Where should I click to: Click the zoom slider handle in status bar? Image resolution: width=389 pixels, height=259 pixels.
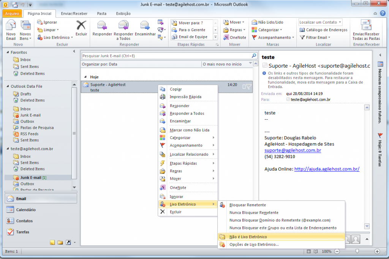[x=357, y=251]
